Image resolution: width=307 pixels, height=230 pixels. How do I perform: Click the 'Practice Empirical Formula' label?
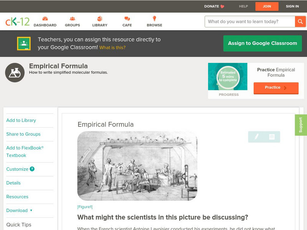276,72
